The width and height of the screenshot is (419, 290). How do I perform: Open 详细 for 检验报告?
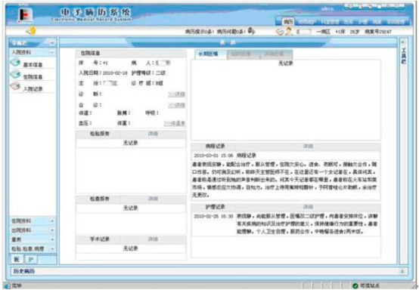[153, 134]
